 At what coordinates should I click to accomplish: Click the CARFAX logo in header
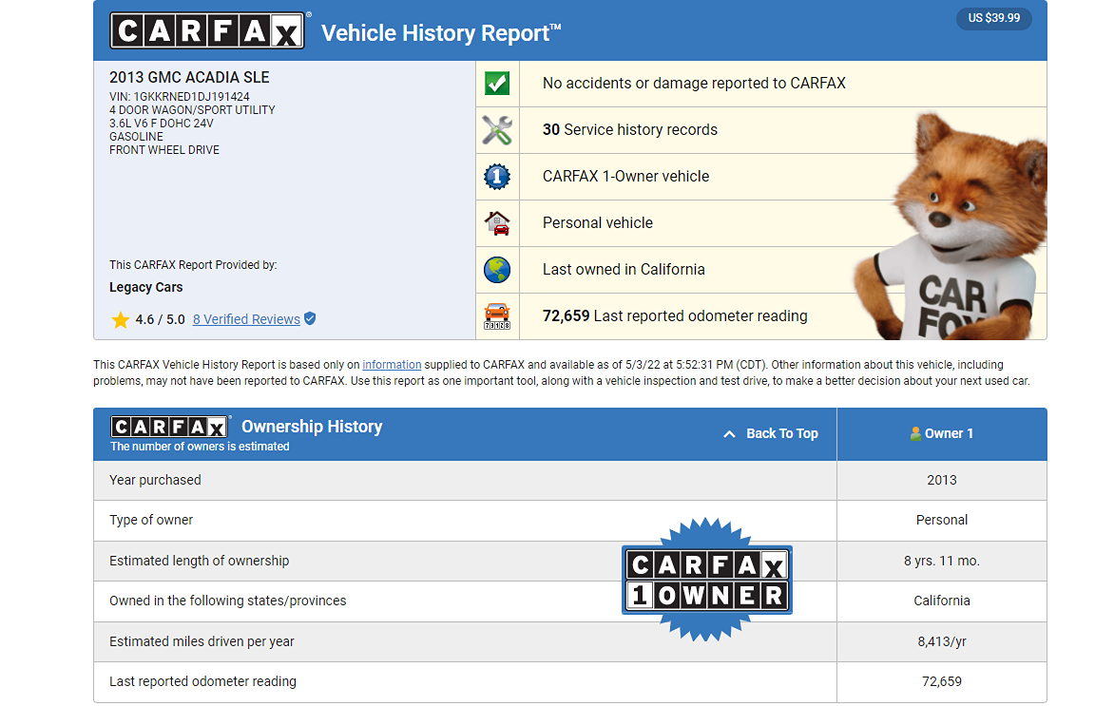[207, 31]
